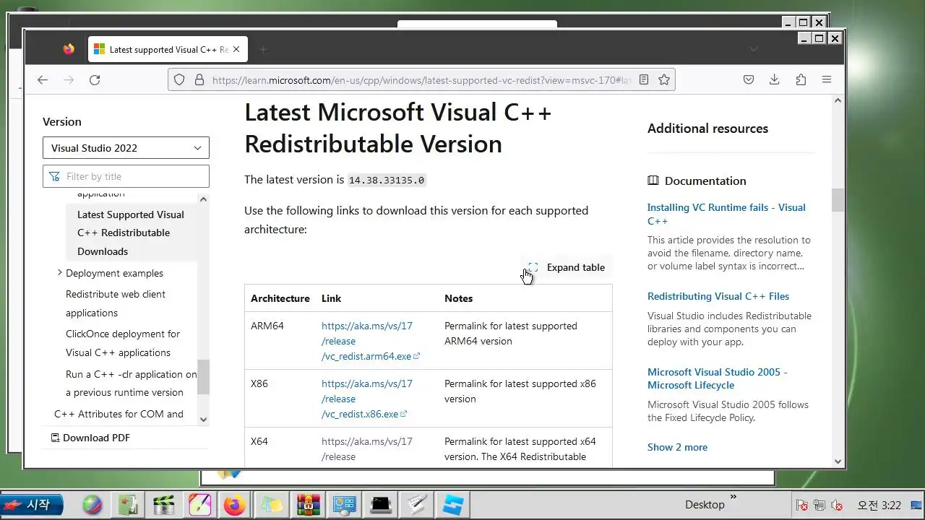List all tabs dropdown arrow
The width and height of the screenshot is (925, 520).
click(x=754, y=50)
